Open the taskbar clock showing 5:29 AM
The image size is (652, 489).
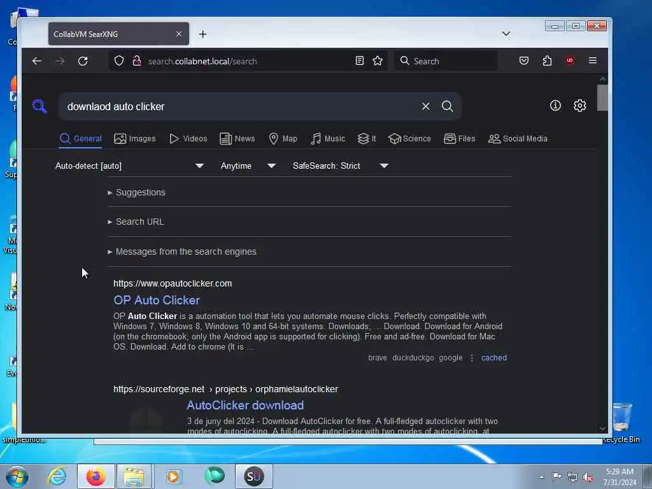click(620, 477)
